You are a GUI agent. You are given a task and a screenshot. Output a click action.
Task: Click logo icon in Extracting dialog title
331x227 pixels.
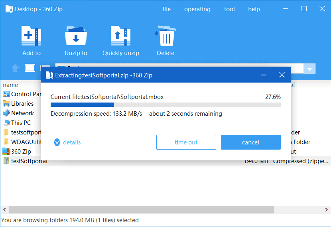point(49,75)
